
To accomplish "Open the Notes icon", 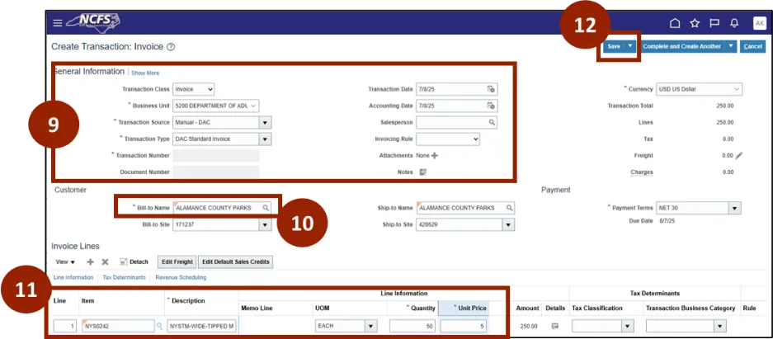I will [x=422, y=172].
